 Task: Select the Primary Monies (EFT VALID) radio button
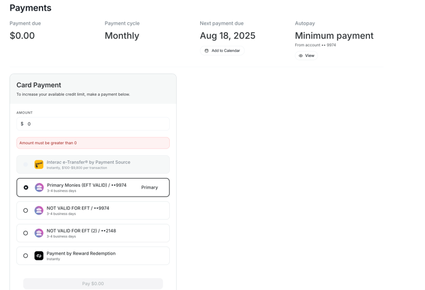coord(26,187)
